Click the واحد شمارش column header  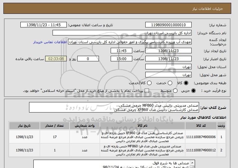coord(85,126)
